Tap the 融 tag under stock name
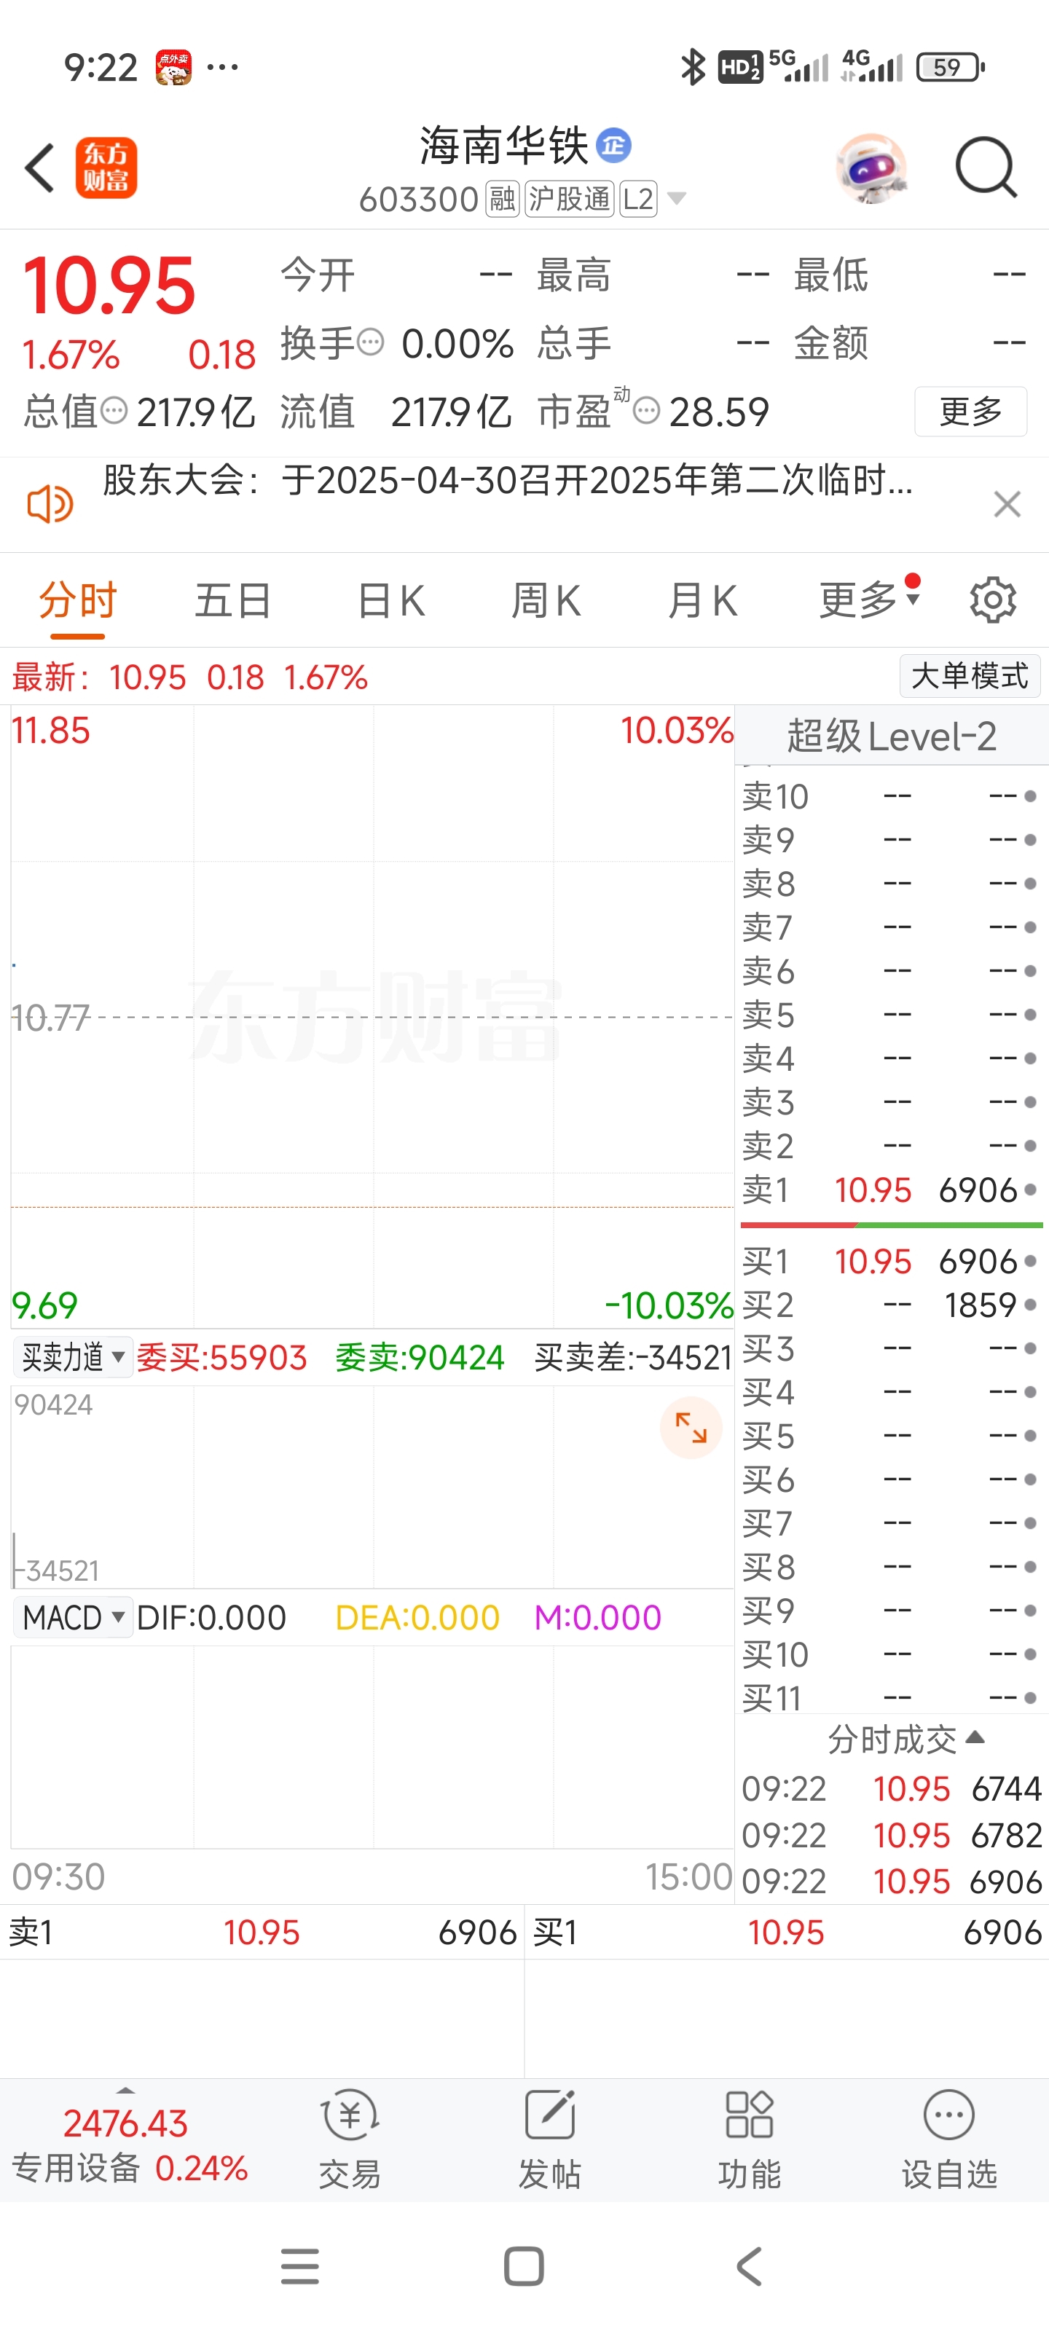 click(503, 199)
